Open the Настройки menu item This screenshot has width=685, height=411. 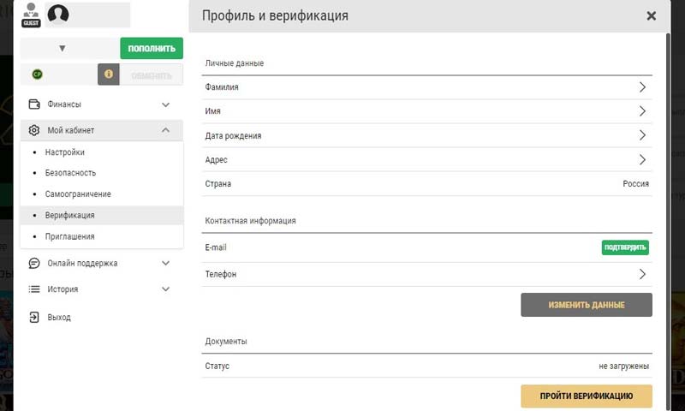65,152
